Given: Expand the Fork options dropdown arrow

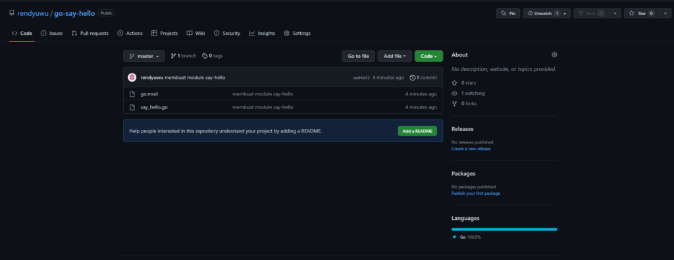Looking at the screenshot, I should coord(615,13).
